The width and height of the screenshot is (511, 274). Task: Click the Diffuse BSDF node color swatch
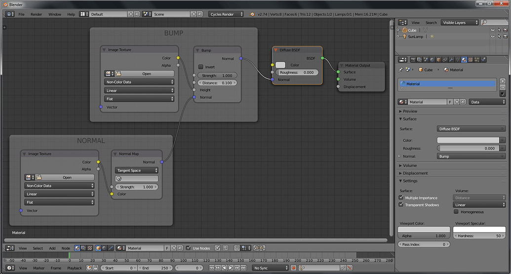280,65
